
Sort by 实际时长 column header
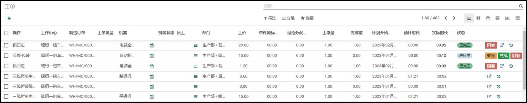[440, 33]
